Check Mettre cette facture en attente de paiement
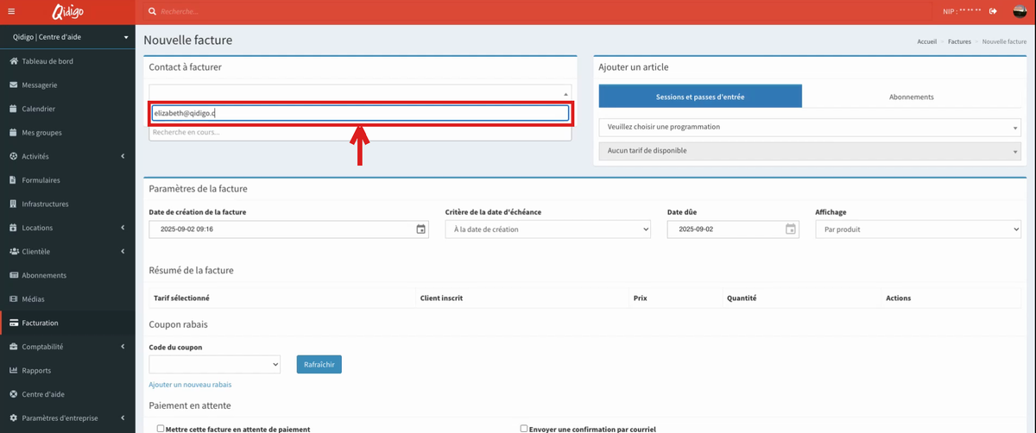The image size is (1036, 433). coord(161,428)
